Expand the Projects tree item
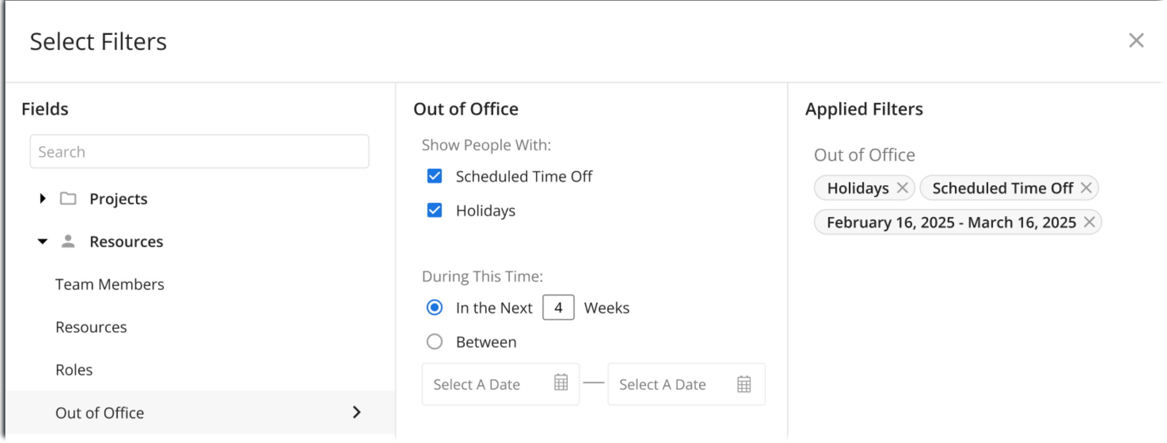1167x443 pixels. [43, 198]
